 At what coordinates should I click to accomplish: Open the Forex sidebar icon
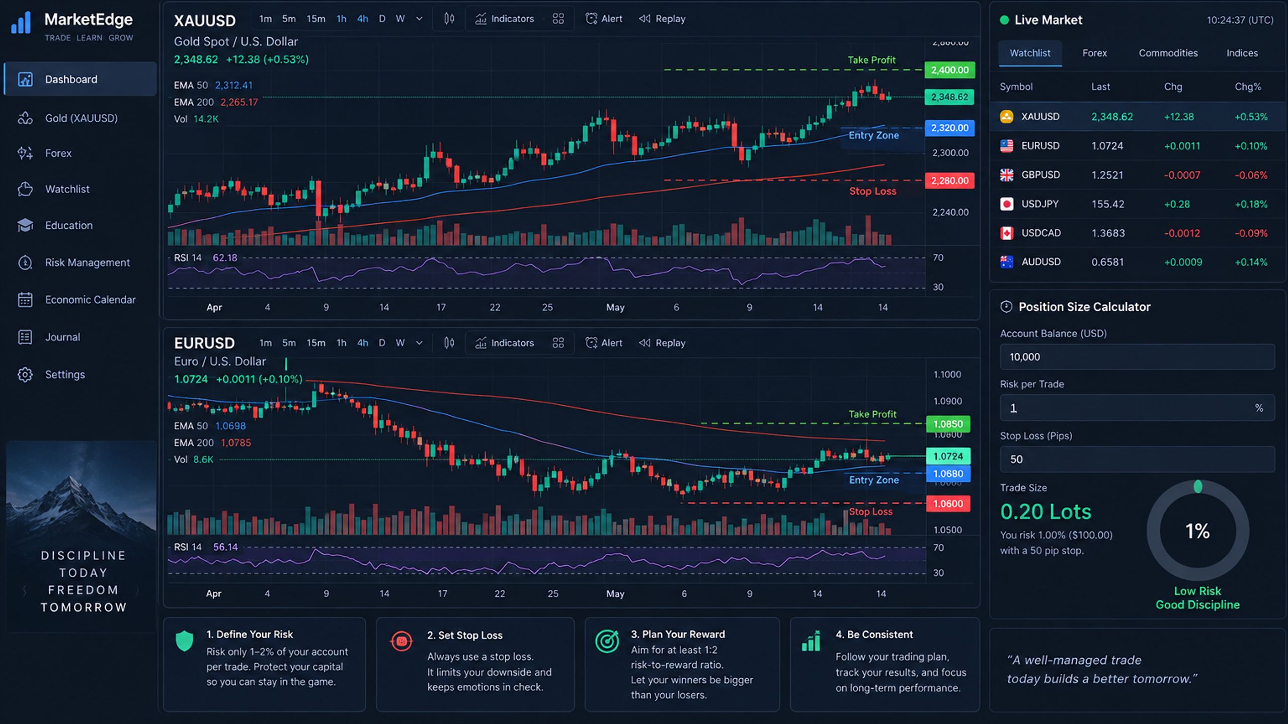click(x=25, y=153)
